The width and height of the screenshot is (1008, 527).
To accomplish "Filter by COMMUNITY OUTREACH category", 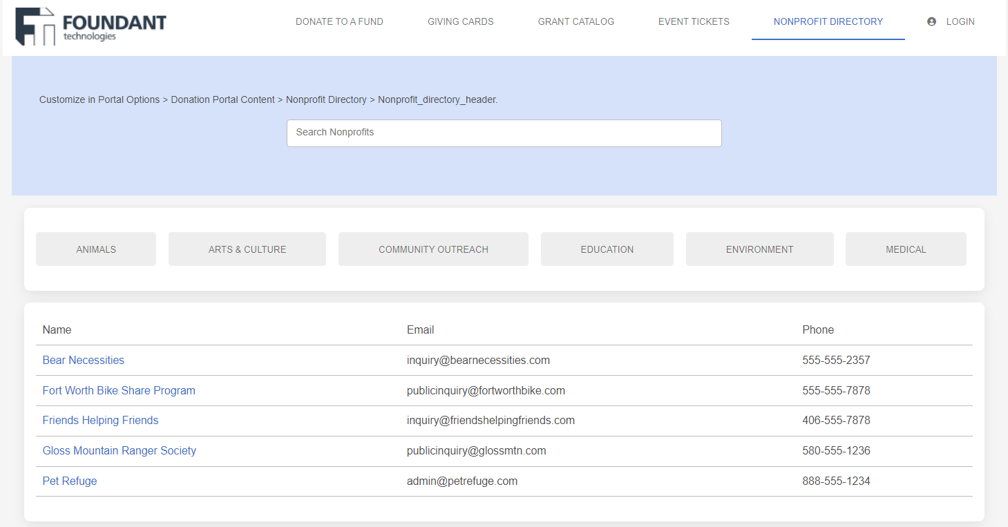I will point(433,249).
